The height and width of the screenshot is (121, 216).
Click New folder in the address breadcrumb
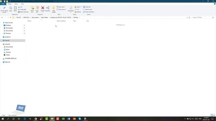coord(44,17)
